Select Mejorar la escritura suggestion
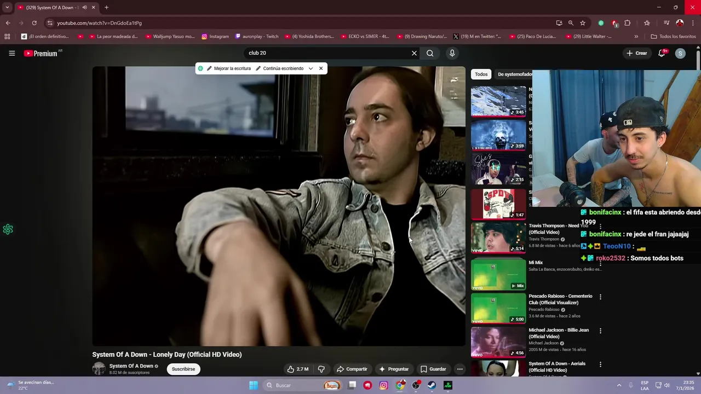Viewport: 701px width, 394px height. 228,68
